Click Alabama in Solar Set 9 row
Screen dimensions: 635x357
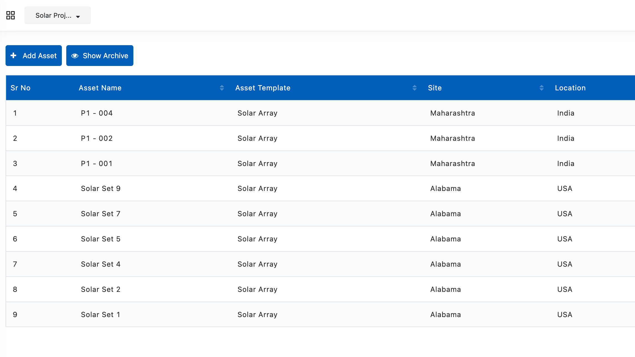(446, 188)
